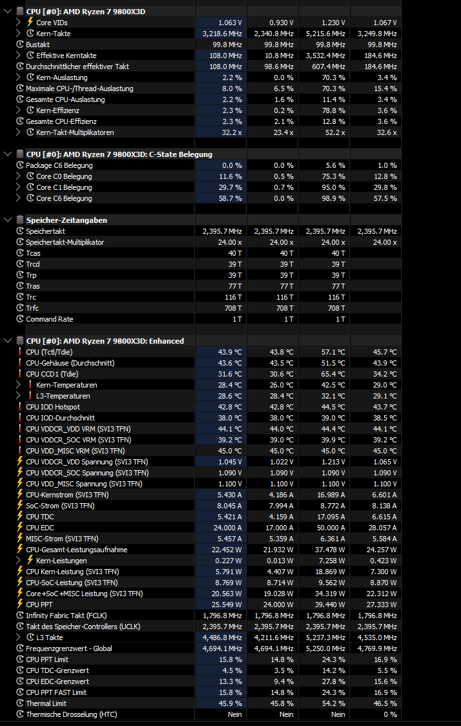Viewport: 461px width, 726px height.
Task: Click the clock icon beside Thermische Drosselung (HTC)
Action: tap(20, 714)
